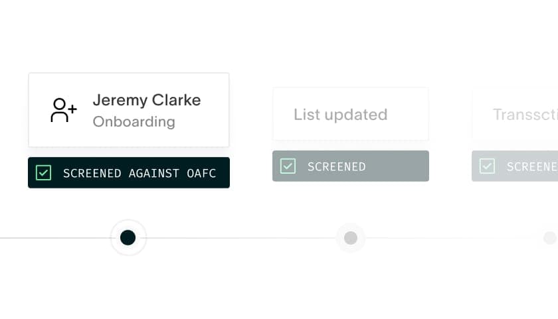Image resolution: width=558 pixels, height=319 pixels.
Task: Click the empty right end of the gray SCREENED badge
Action: [399, 166]
